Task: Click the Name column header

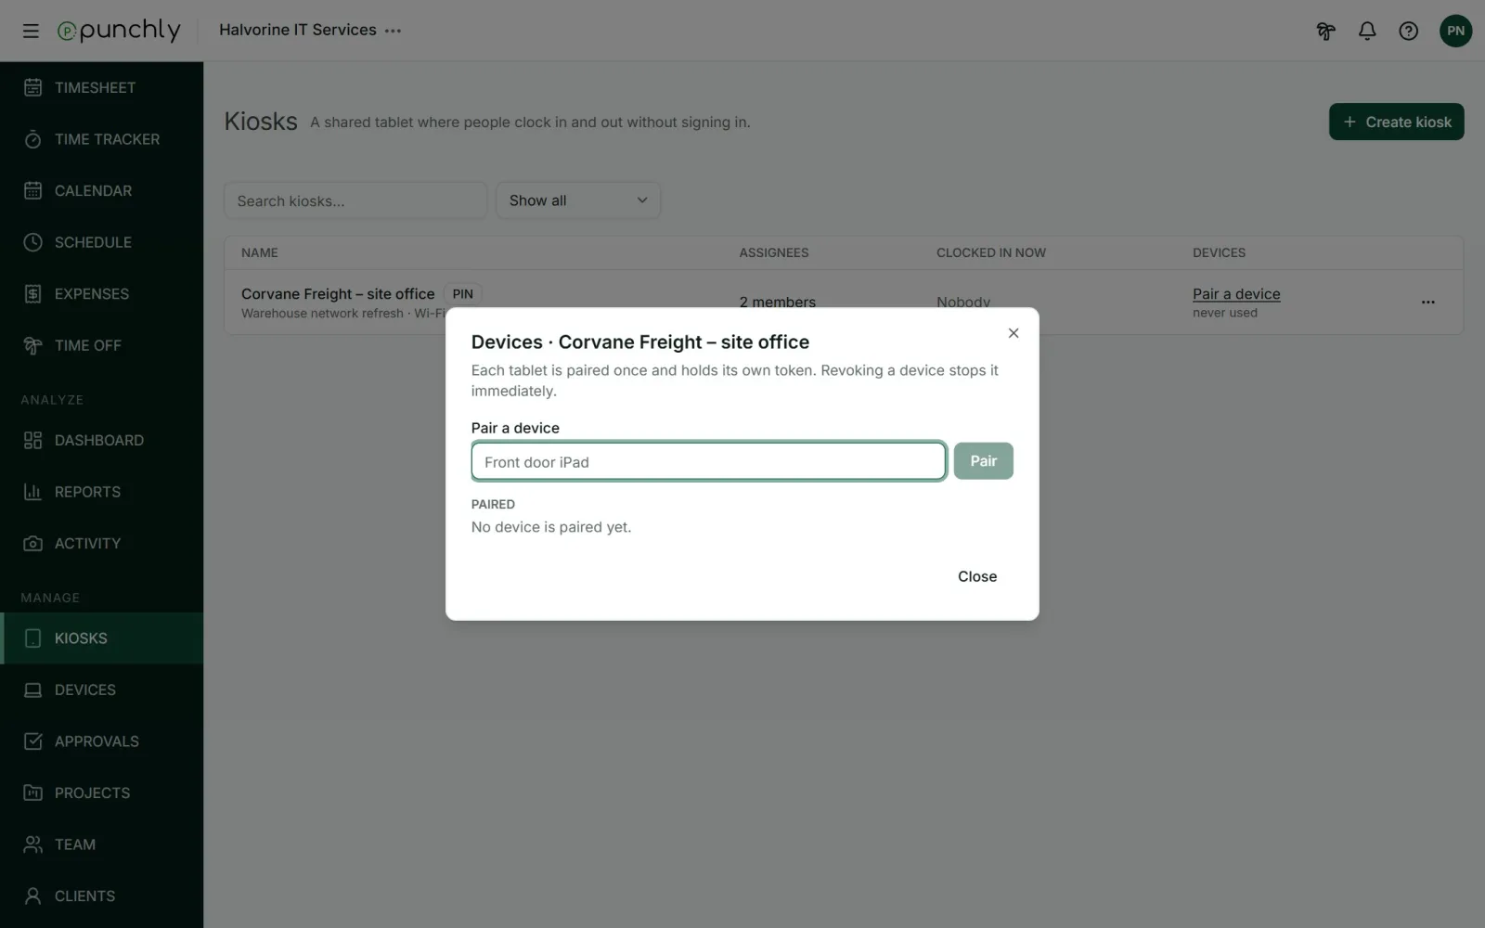Action: click(x=260, y=252)
